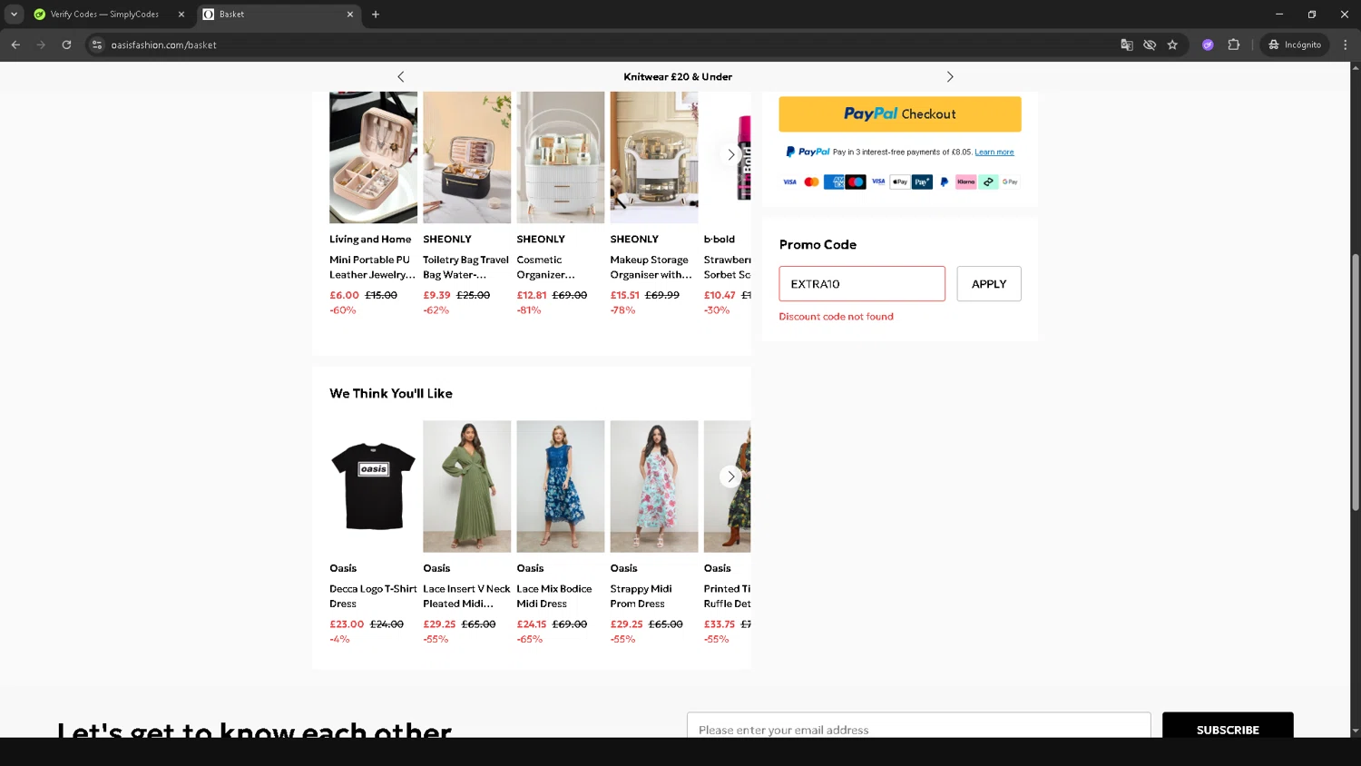Click the promo code input field
This screenshot has width=1361, height=766.
862,284
